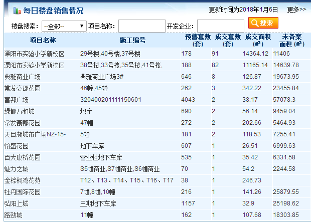Click the 营业性地下车库 cell
Viewport: 311px width, 222px height.
[101, 157]
